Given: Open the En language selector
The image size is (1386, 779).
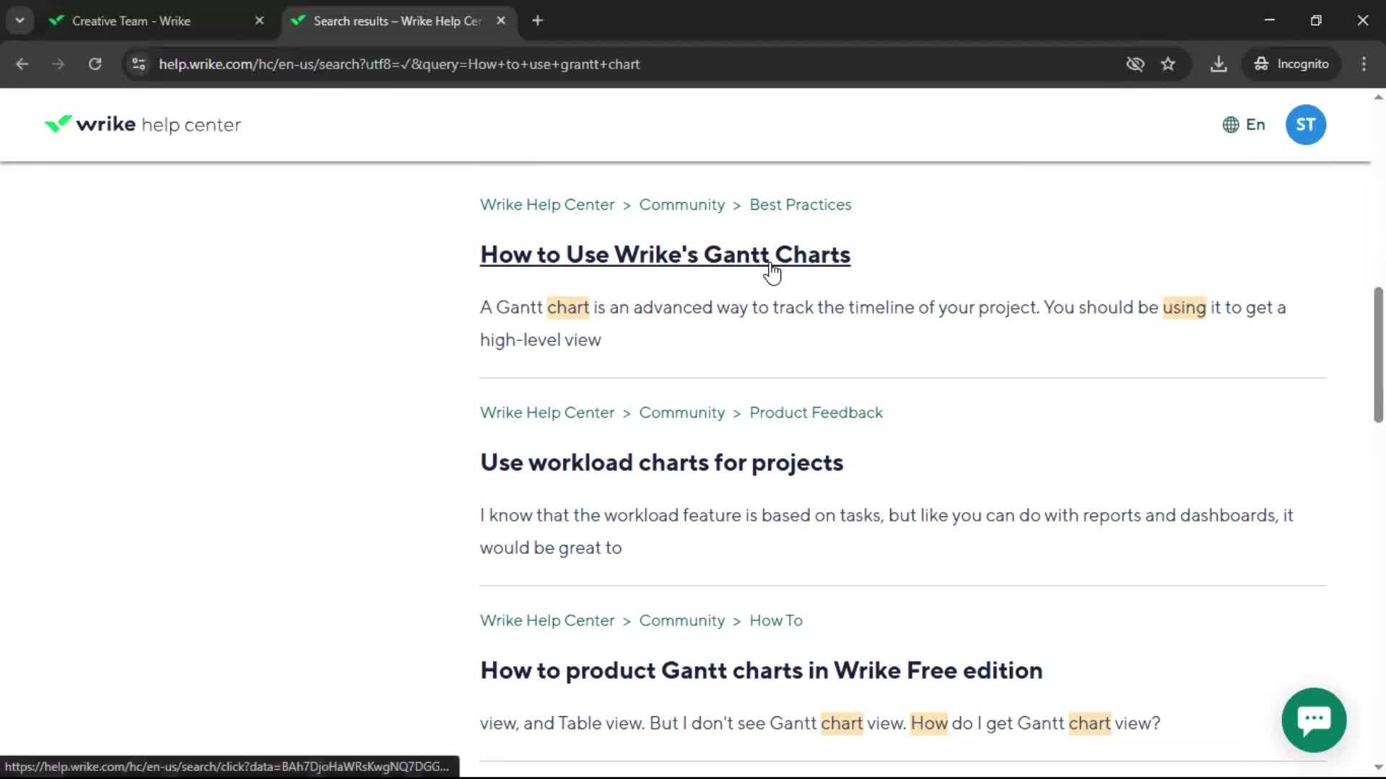Looking at the screenshot, I should [x=1244, y=125].
